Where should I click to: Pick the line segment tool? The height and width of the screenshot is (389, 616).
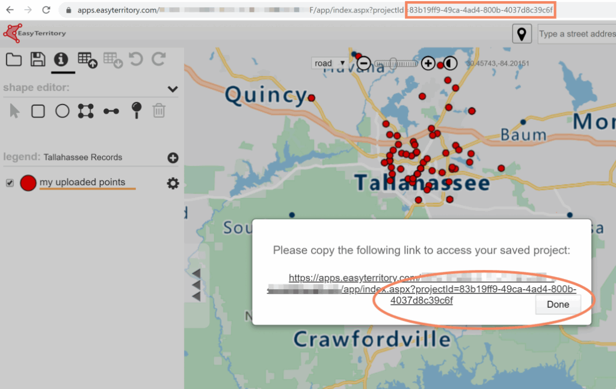coord(111,111)
